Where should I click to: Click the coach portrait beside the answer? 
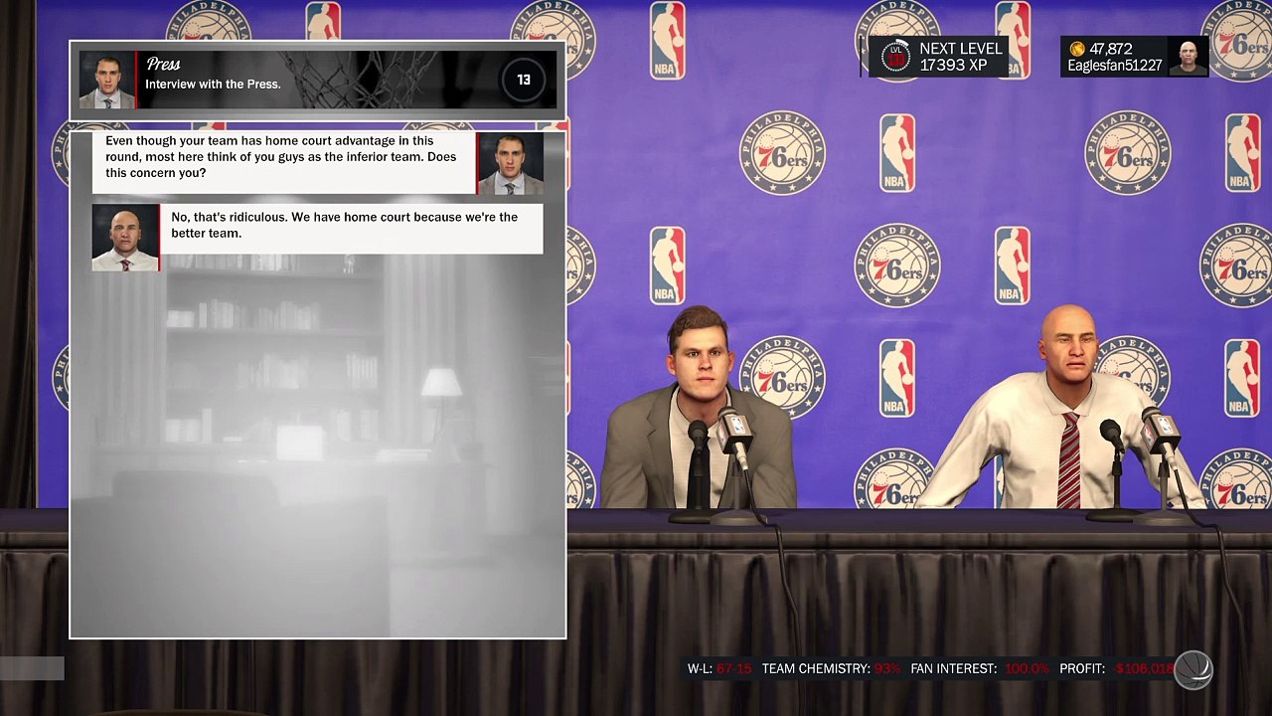(125, 238)
